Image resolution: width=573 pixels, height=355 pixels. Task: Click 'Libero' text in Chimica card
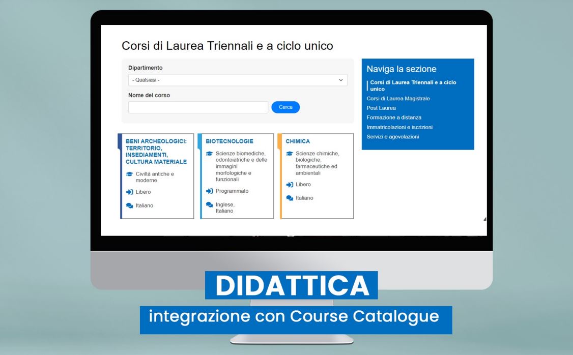click(303, 185)
